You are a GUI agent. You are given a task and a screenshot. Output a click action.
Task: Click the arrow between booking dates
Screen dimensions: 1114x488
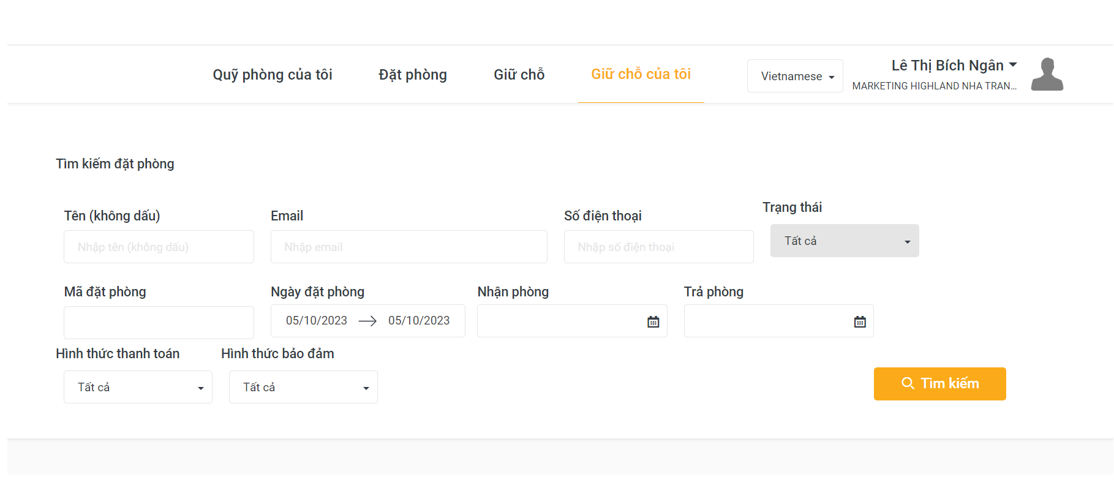tap(367, 321)
